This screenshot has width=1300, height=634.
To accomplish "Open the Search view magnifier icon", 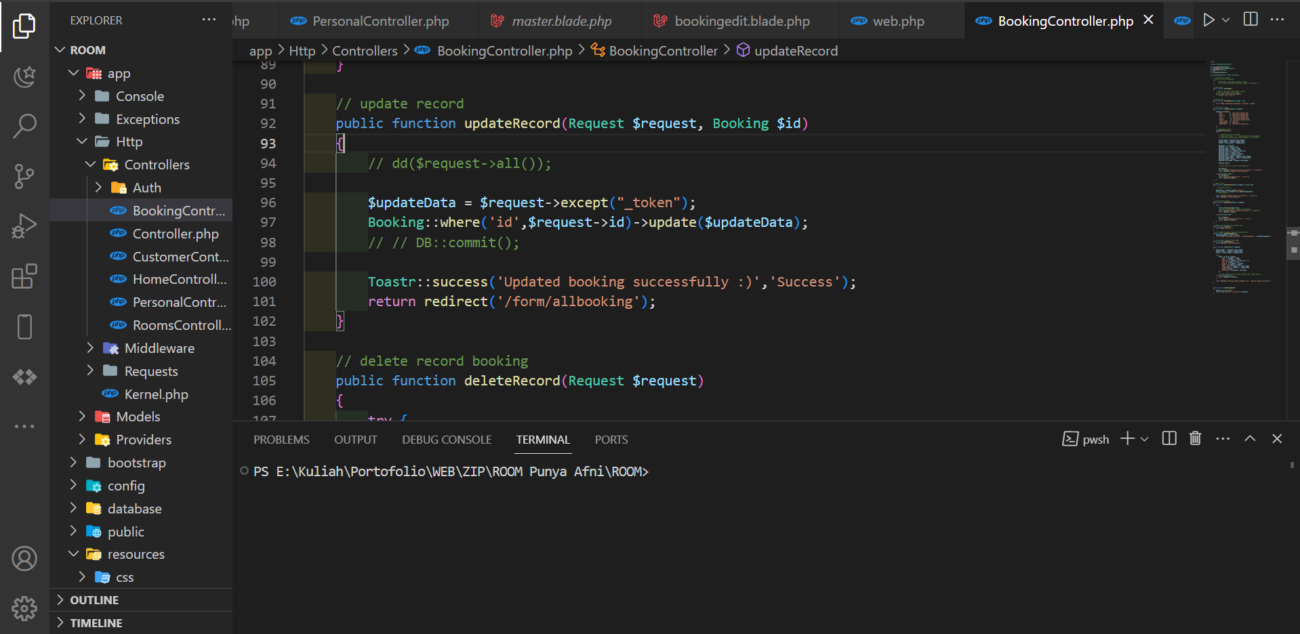I will pyautogui.click(x=24, y=126).
